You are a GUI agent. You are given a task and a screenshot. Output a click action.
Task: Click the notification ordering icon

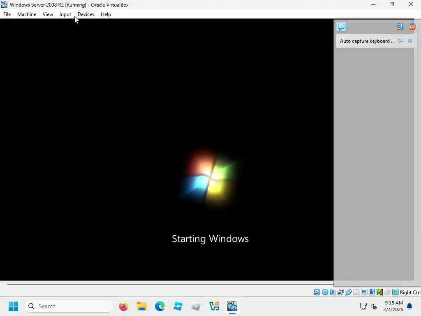point(400,27)
